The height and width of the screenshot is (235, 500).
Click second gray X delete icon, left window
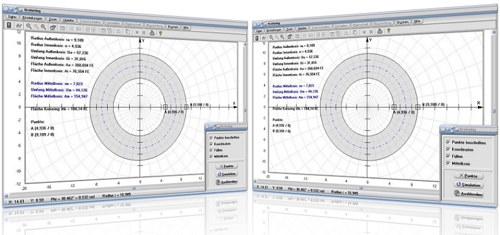pos(144,32)
